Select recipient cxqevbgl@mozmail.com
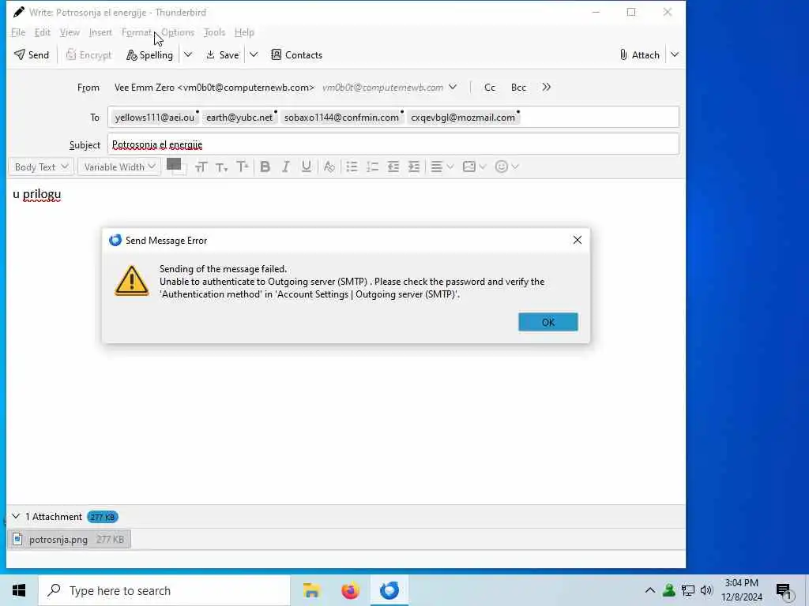 click(x=463, y=118)
